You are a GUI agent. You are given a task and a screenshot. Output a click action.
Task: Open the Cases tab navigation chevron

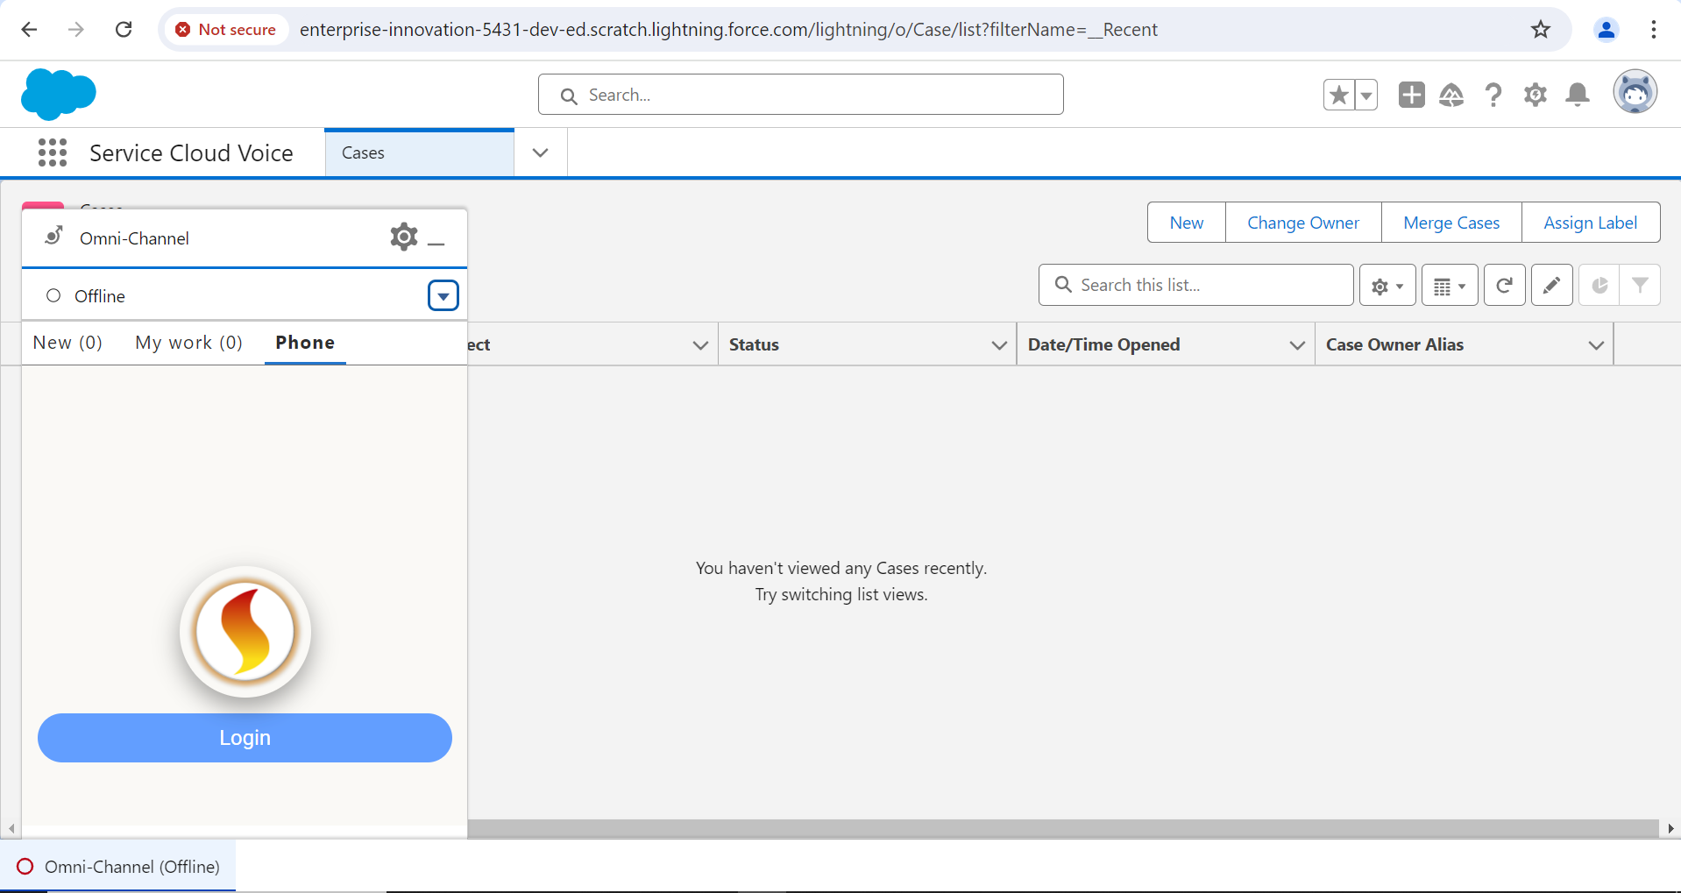540,152
